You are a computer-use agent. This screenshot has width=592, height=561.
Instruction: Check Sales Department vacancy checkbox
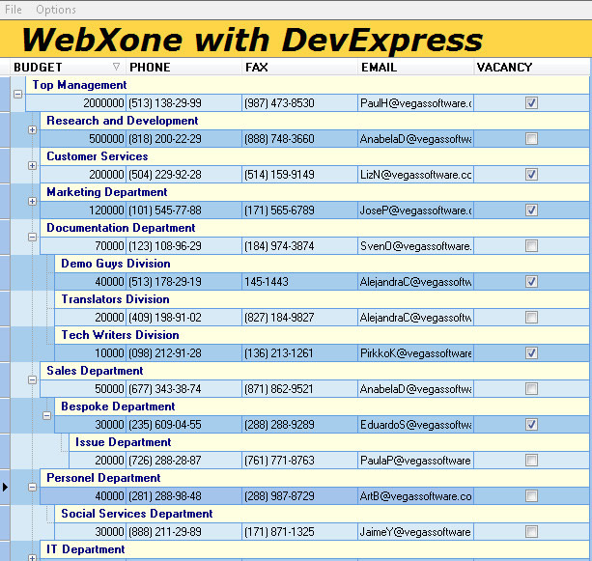(x=531, y=388)
